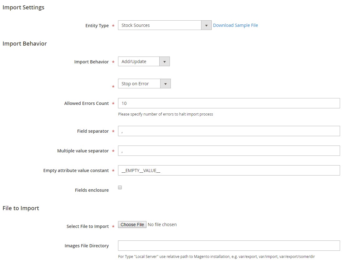Focus the Allowed Errors Count field
This screenshot has width=346, height=262.
click(x=229, y=103)
